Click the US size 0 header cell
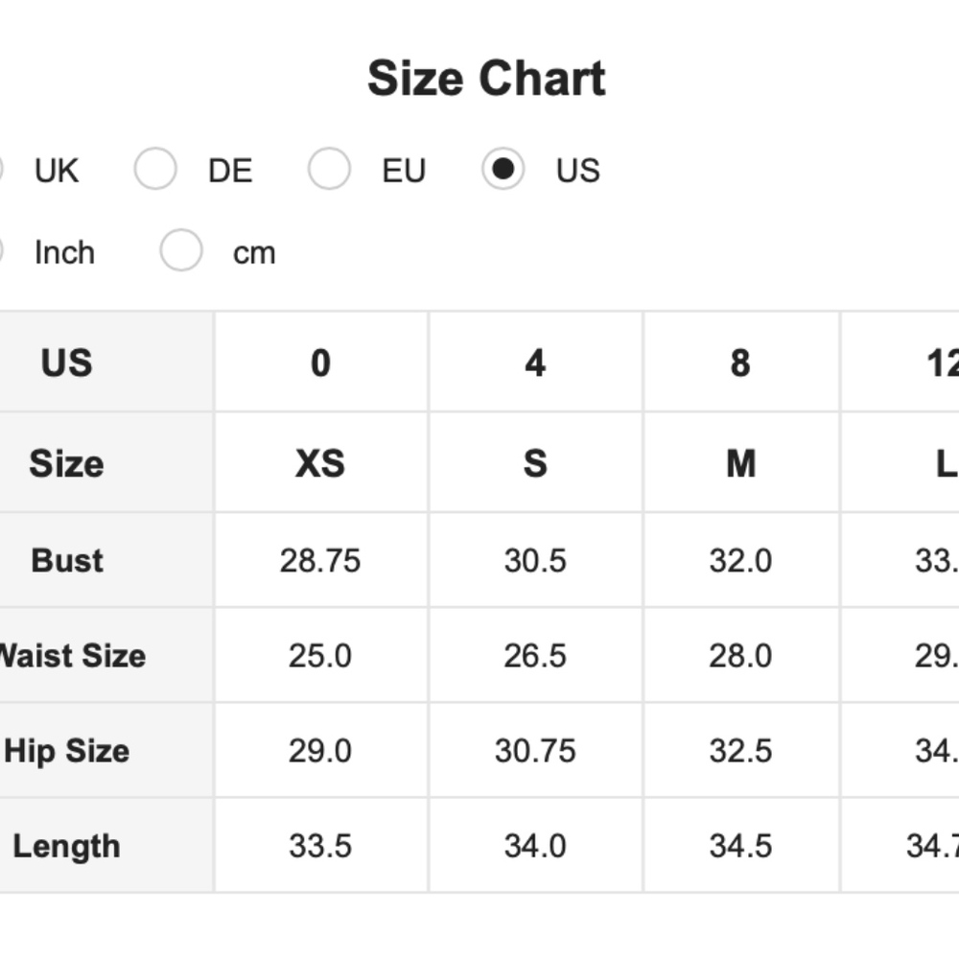 pos(320,363)
